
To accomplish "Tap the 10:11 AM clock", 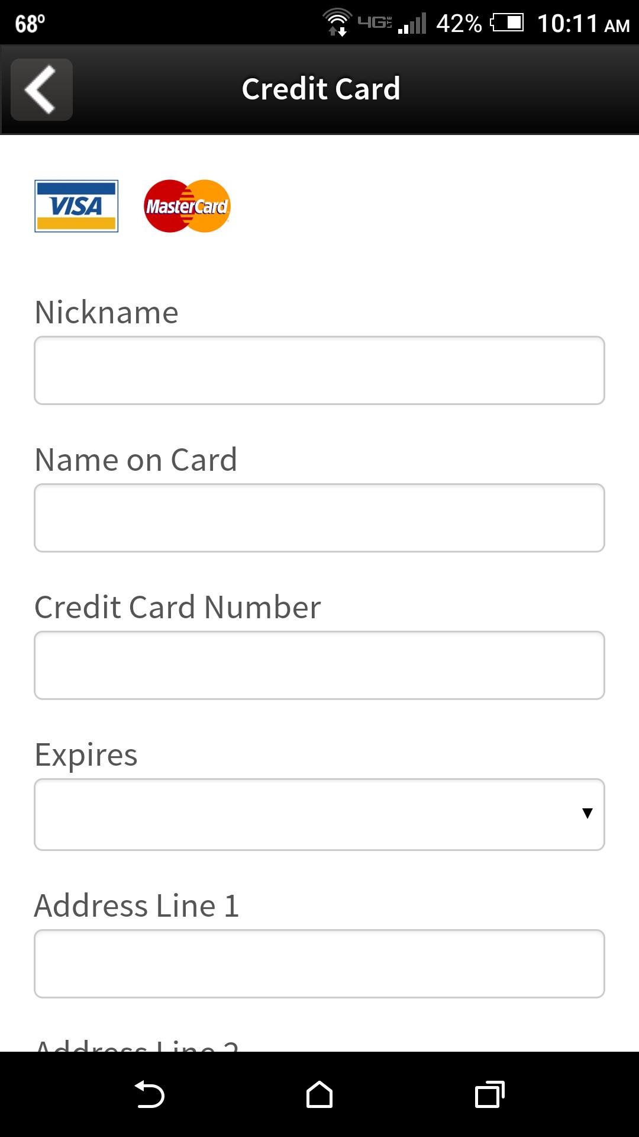I will click(x=583, y=24).
